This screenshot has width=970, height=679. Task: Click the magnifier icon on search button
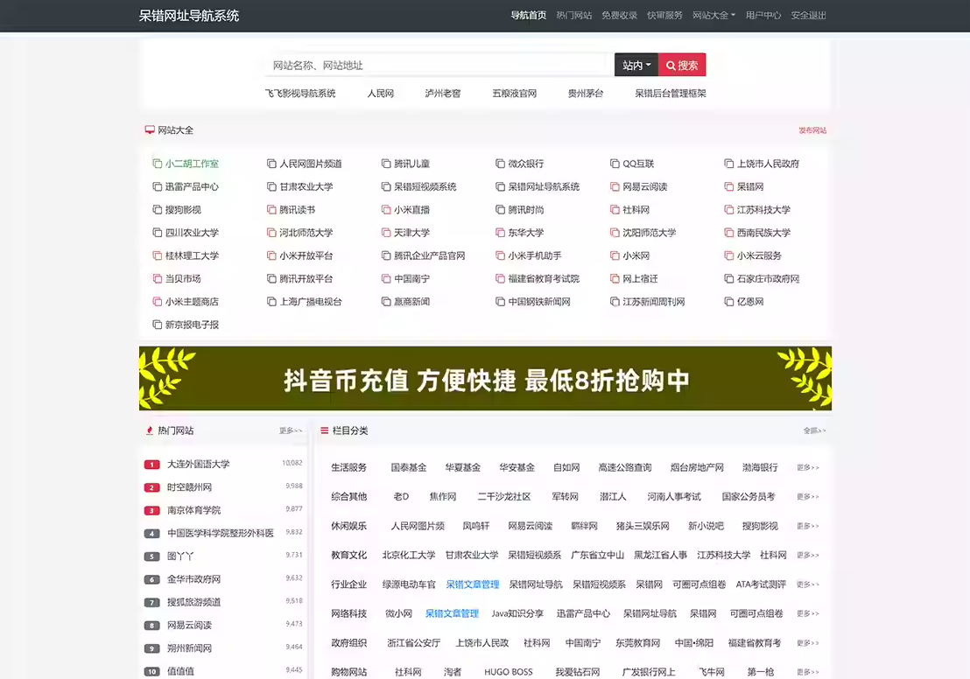(x=671, y=66)
